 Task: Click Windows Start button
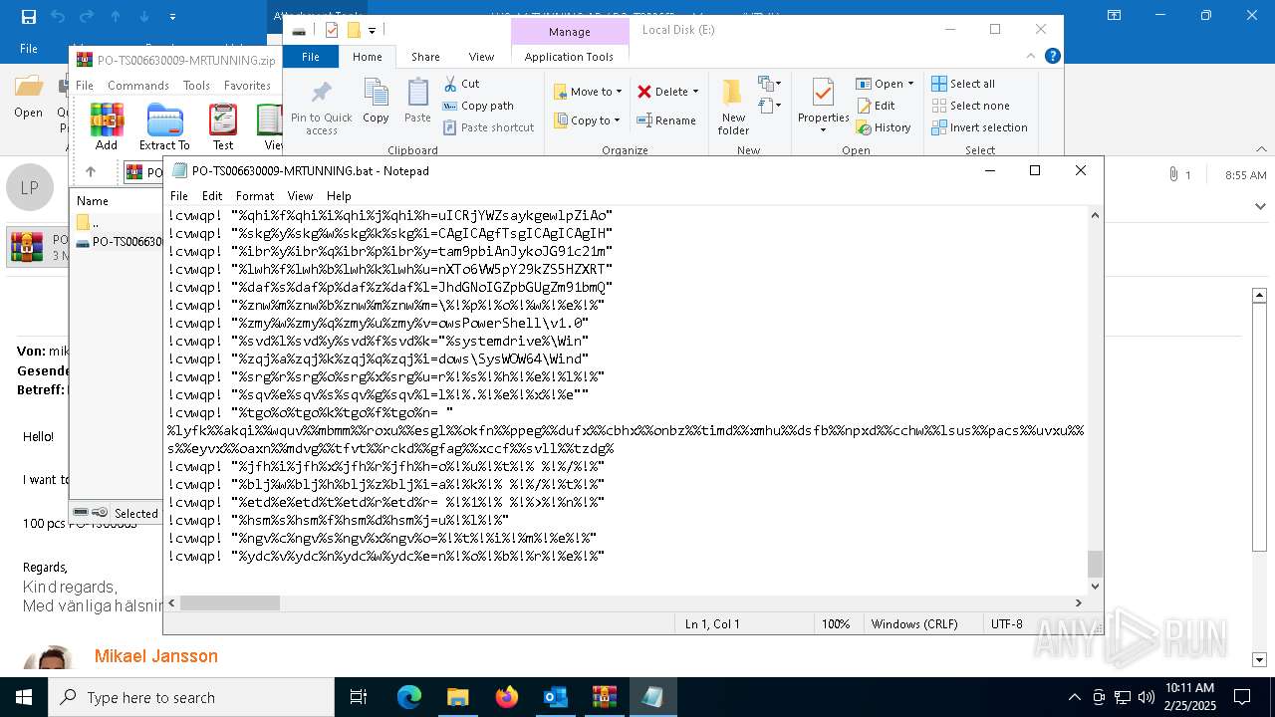[24, 697]
